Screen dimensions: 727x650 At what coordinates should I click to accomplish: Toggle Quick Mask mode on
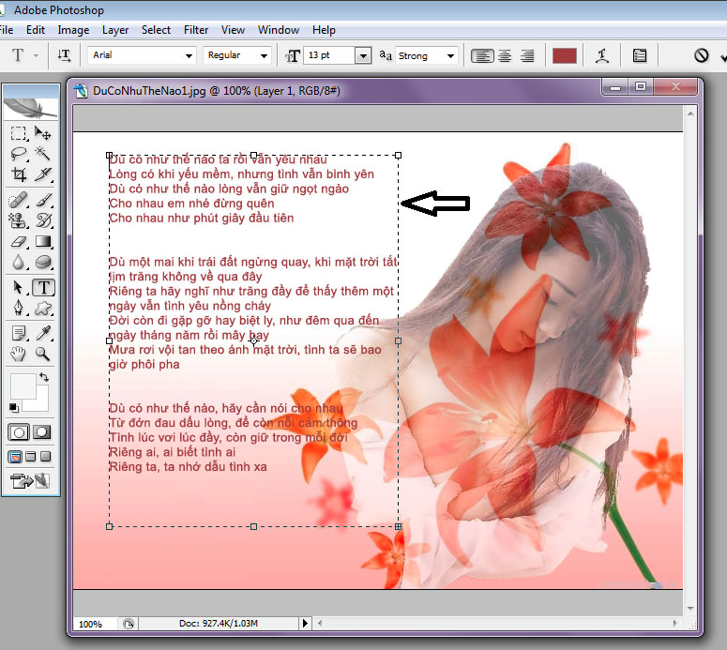(43, 432)
